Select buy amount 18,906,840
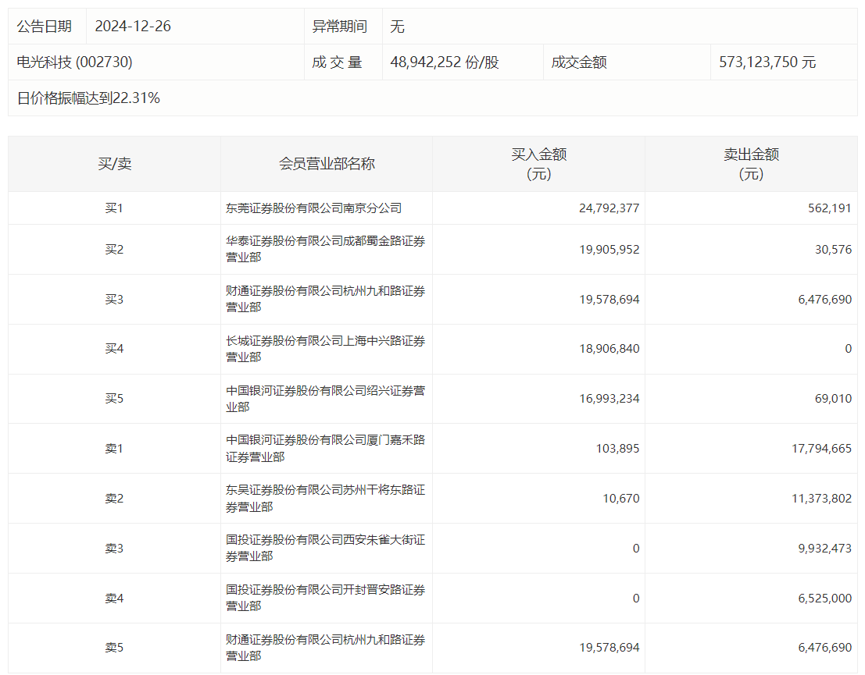Screen dimensions: 865x675 pyautogui.click(x=609, y=349)
